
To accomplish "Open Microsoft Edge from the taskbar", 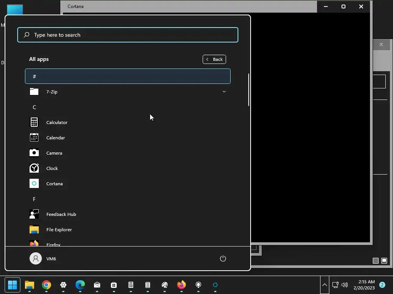I will (x=80, y=285).
